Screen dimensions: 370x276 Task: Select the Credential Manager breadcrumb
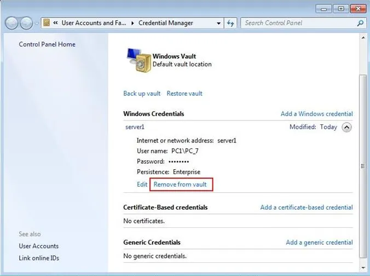[x=166, y=23]
